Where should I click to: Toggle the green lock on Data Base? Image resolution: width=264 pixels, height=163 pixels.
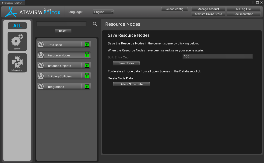point(87,45)
